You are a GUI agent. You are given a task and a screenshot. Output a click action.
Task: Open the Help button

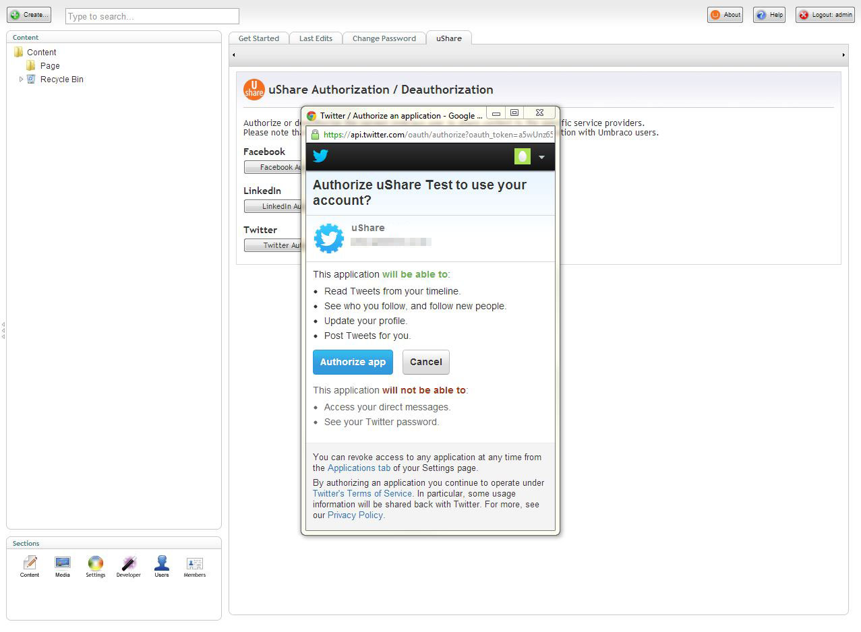click(x=769, y=15)
